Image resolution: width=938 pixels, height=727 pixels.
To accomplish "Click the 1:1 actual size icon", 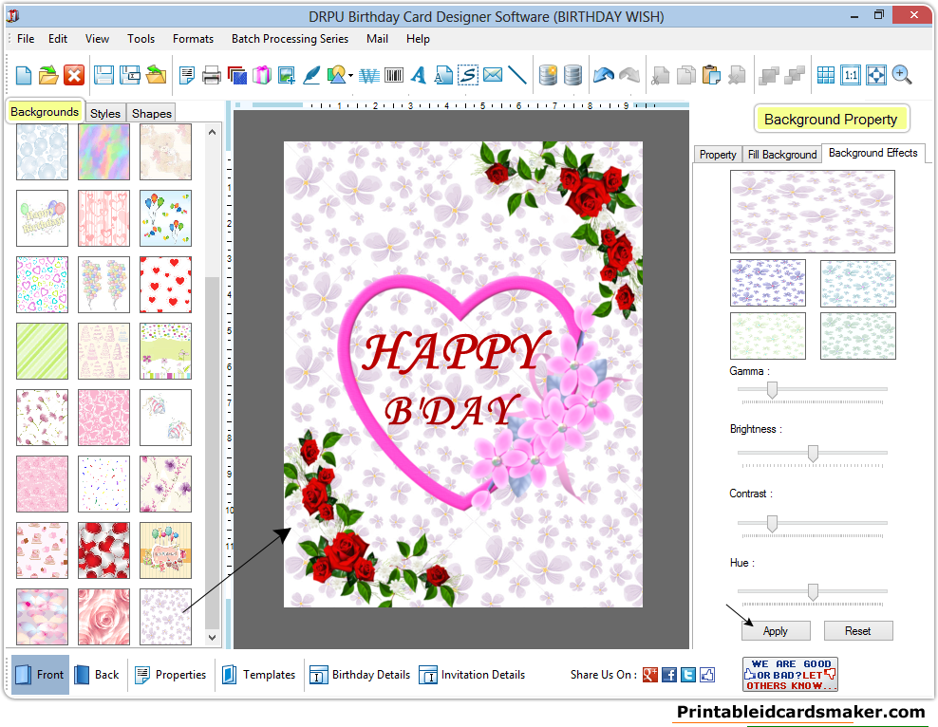I will click(850, 75).
